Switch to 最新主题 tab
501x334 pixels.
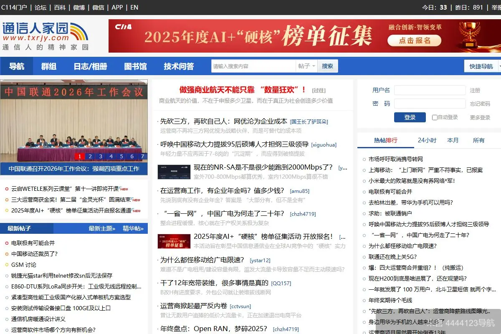click(101, 228)
